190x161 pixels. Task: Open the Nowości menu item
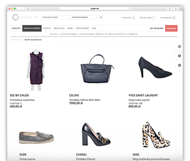pyautogui.click(x=16, y=28)
